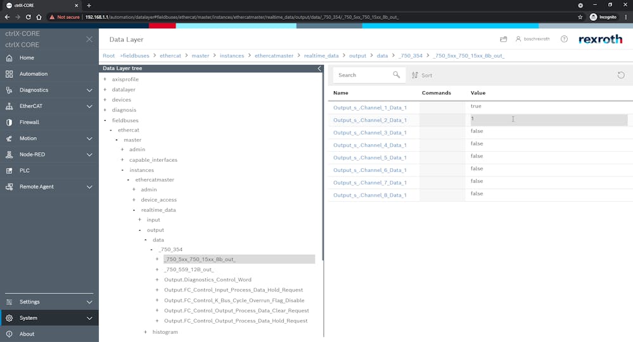Screen dimensions: 633x342
Task: Open Output_s_.Channel_1_Data_1 link
Action: [x=370, y=107]
